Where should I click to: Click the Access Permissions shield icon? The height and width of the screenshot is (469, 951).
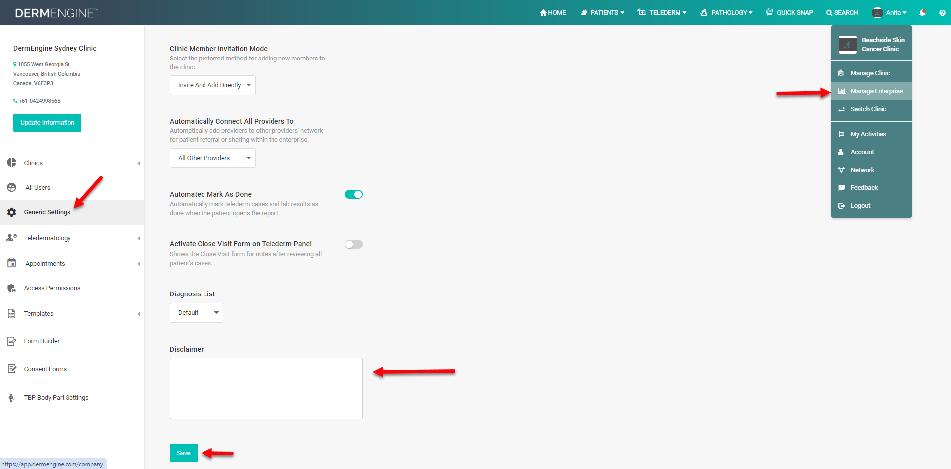[12, 288]
